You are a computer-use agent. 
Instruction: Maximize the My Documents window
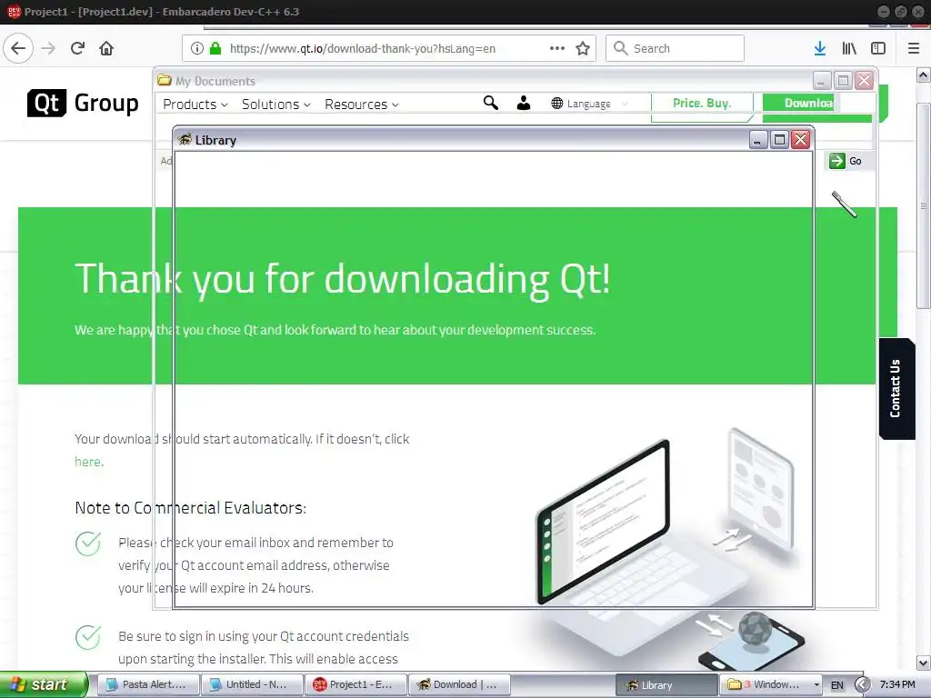[x=843, y=80]
